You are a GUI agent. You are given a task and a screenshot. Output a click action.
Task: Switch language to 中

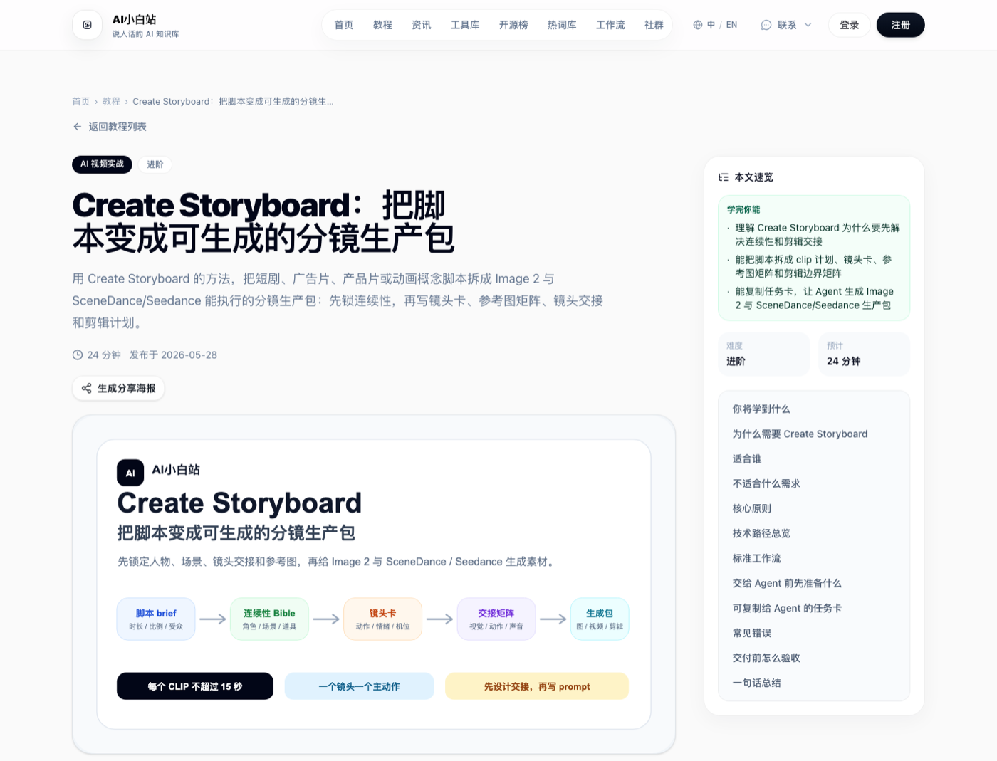[711, 25]
